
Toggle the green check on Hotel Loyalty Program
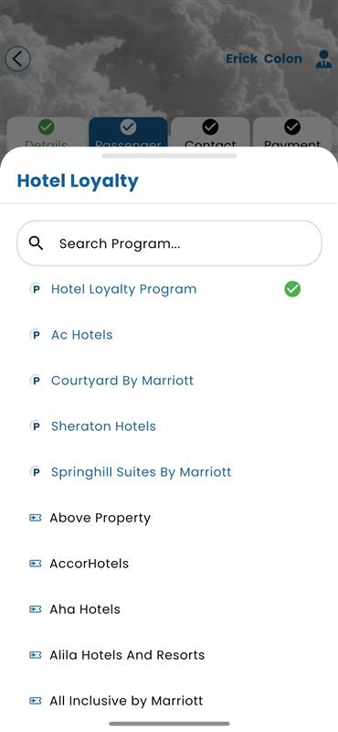(x=292, y=289)
